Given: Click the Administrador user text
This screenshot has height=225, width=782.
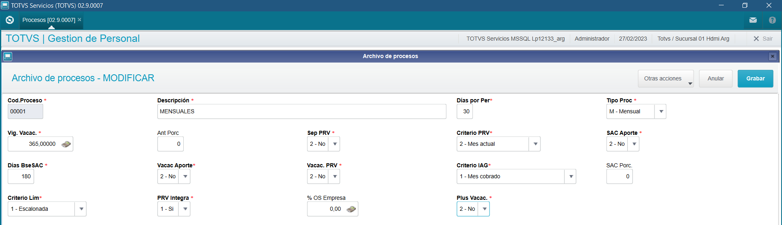Looking at the screenshot, I should (592, 39).
